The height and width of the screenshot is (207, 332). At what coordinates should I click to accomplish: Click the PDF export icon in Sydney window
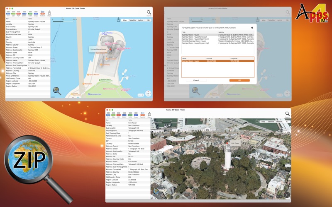[19, 14]
